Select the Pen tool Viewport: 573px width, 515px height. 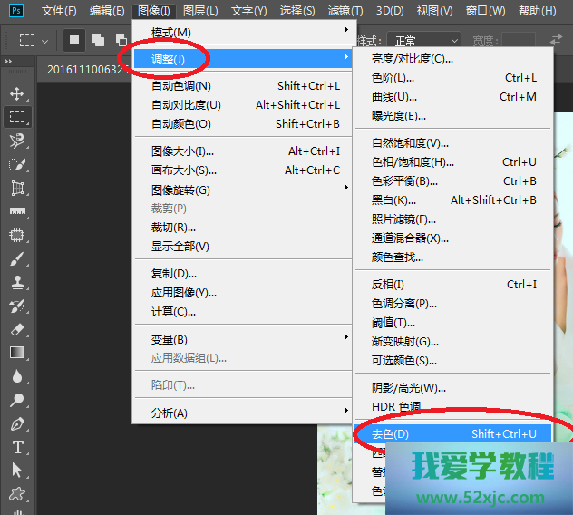point(17,423)
